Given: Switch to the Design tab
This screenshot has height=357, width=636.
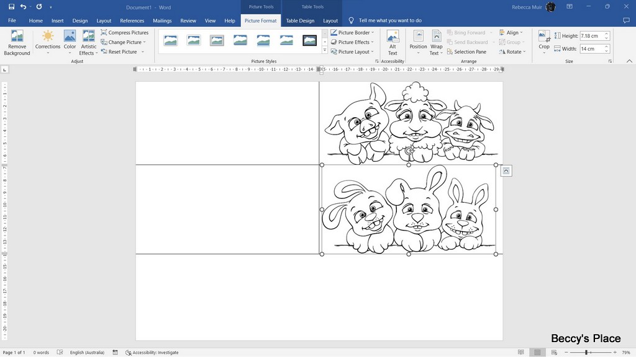Looking at the screenshot, I should click(x=80, y=20).
